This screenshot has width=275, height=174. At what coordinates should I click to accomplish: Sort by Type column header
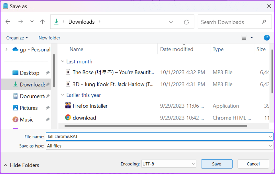[218, 49]
